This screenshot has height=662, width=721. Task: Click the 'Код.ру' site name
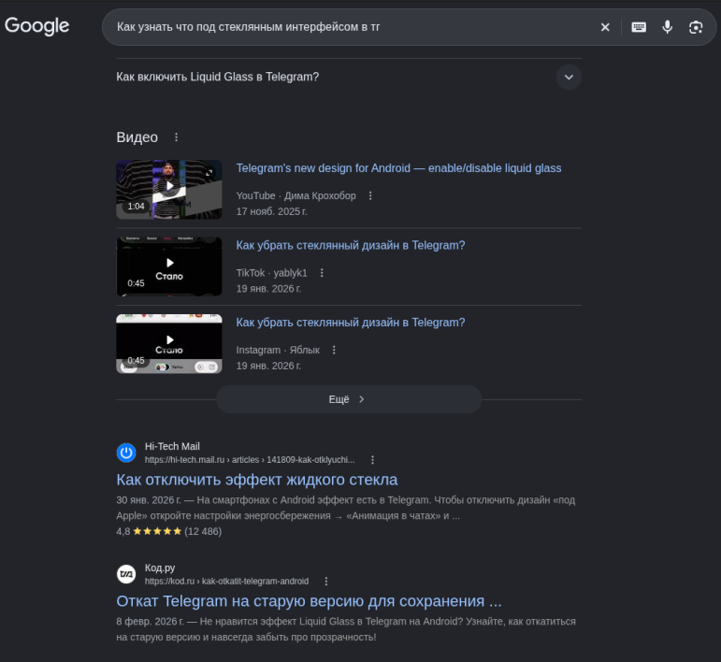pos(160,568)
